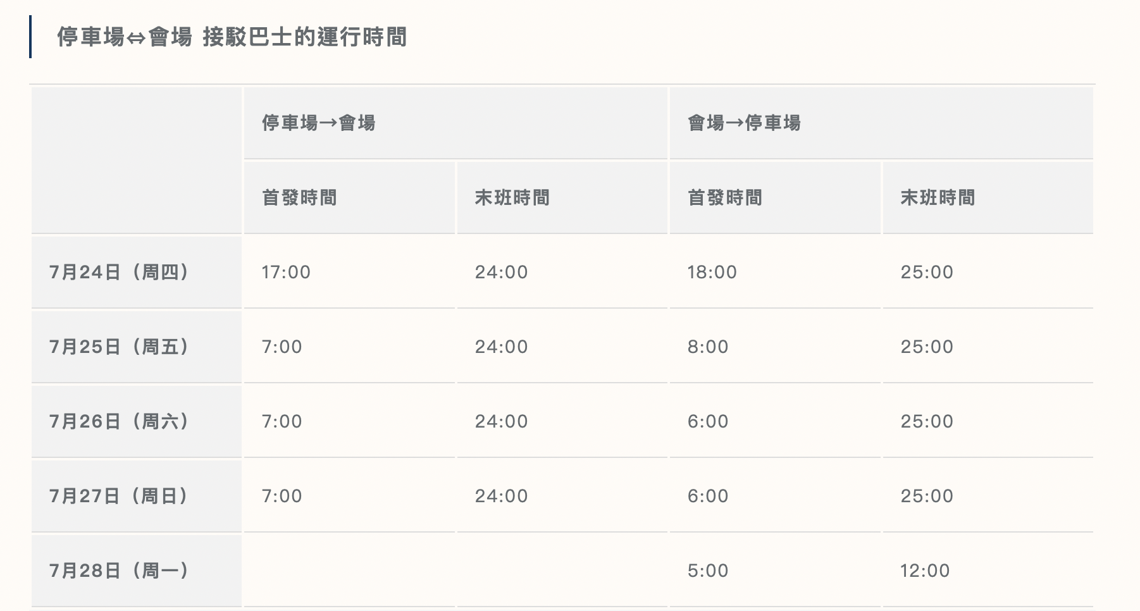The width and height of the screenshot is (1140, 611).
Task: Click the 7月24日(周四) row label
Action: (119, 273)
